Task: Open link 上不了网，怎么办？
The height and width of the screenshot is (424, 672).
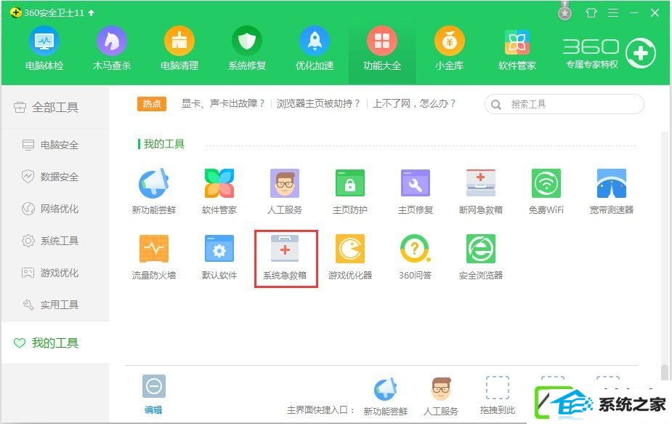Action: click(x=414, y=103)
